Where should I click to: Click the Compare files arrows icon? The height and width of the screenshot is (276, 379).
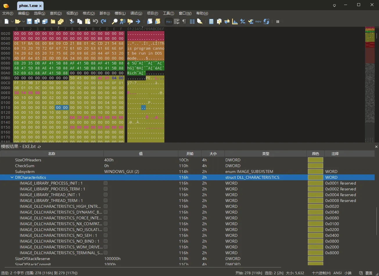click(227, 21)
